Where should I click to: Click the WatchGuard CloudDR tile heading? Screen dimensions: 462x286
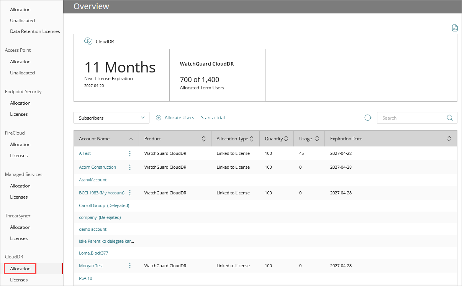(207, 64)
